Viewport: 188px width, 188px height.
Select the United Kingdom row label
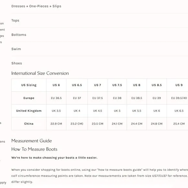tap(29, 111)
